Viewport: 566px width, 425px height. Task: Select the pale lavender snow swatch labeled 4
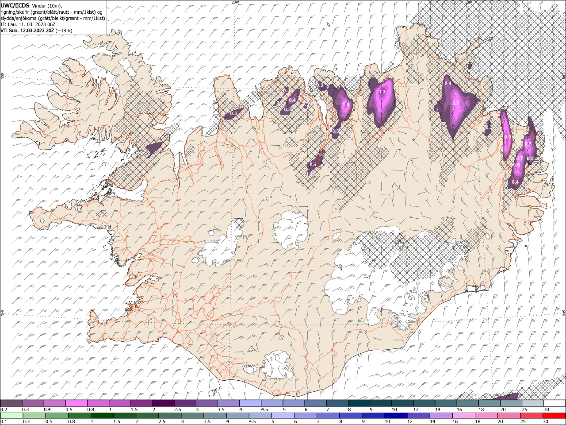250,403
